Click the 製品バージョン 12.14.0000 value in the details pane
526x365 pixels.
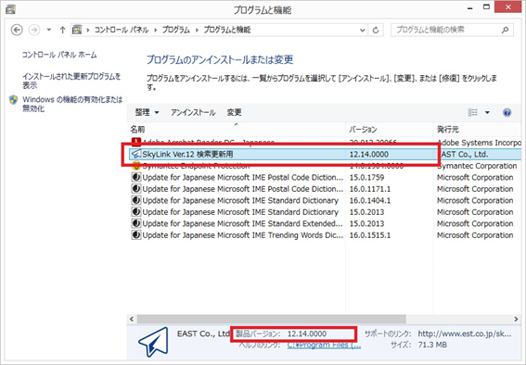pyautogui.click(x=307, y=334)
